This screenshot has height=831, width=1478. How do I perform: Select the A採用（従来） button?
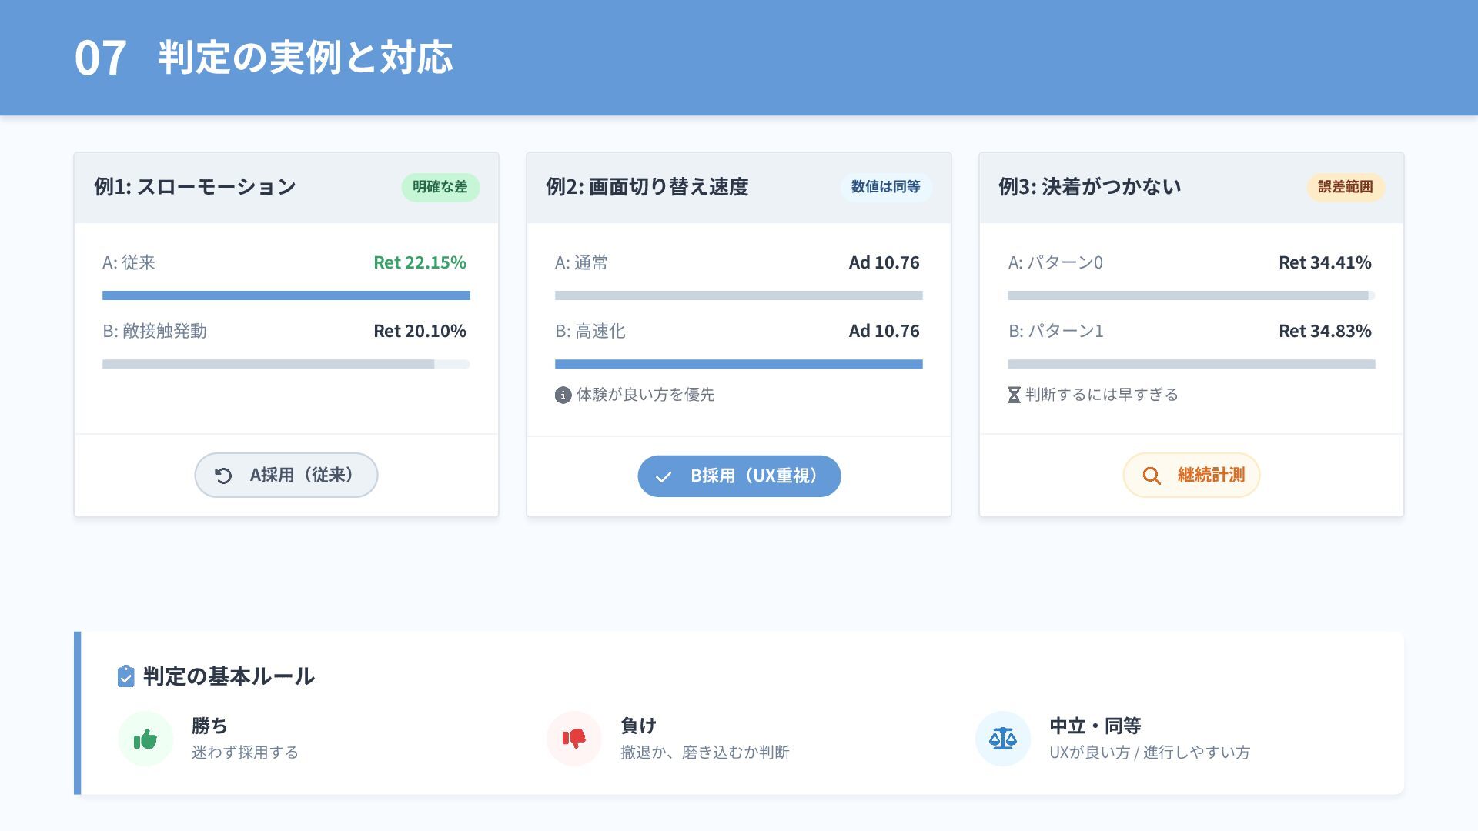[286, 476]
